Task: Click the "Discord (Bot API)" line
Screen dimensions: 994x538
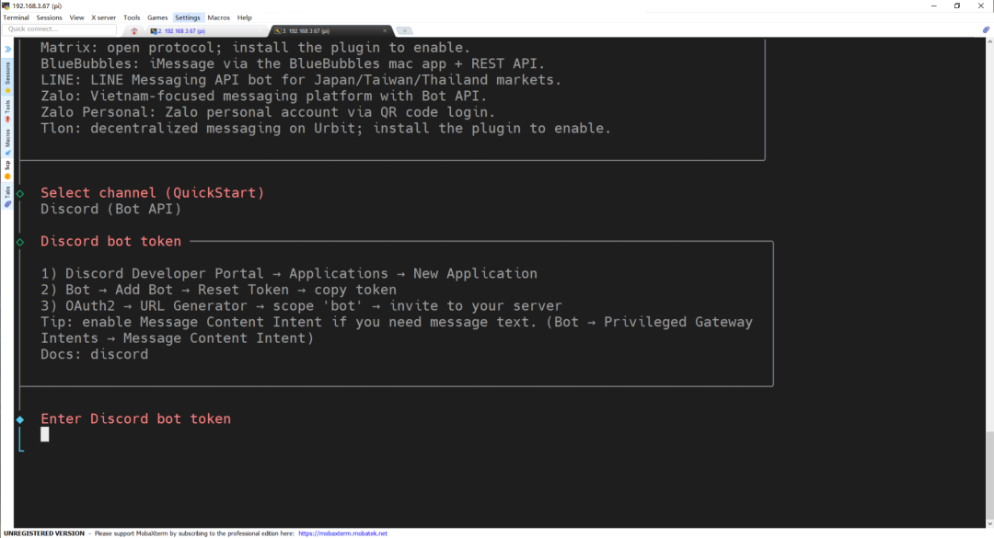Action: pos(111,209)
